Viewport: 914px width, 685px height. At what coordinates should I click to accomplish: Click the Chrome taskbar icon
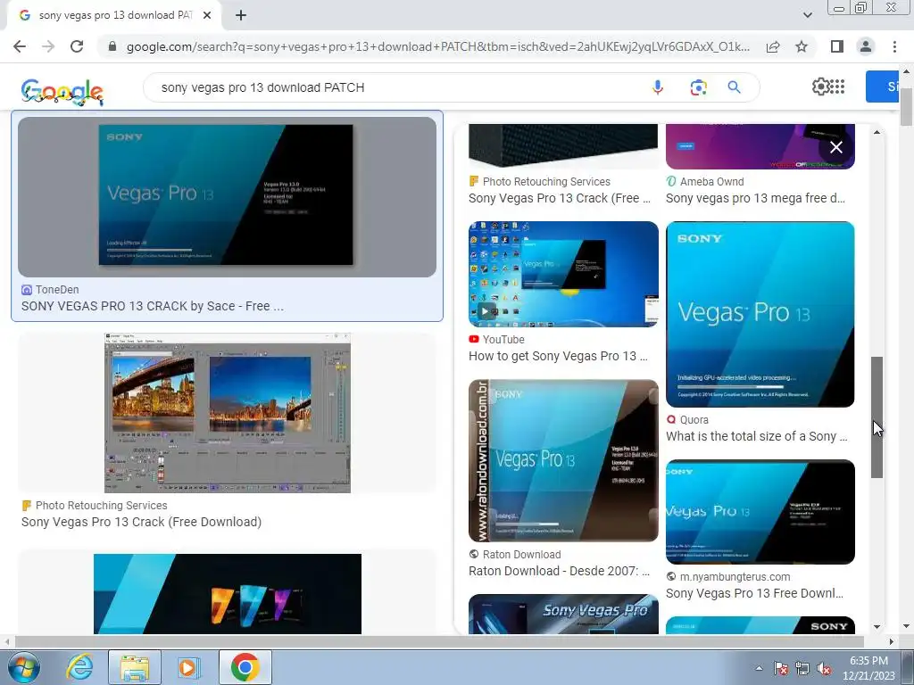[x=245, y=667]
